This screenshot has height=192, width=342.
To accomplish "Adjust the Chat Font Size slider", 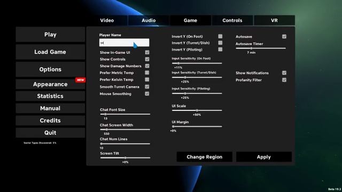I will (125, 114).
